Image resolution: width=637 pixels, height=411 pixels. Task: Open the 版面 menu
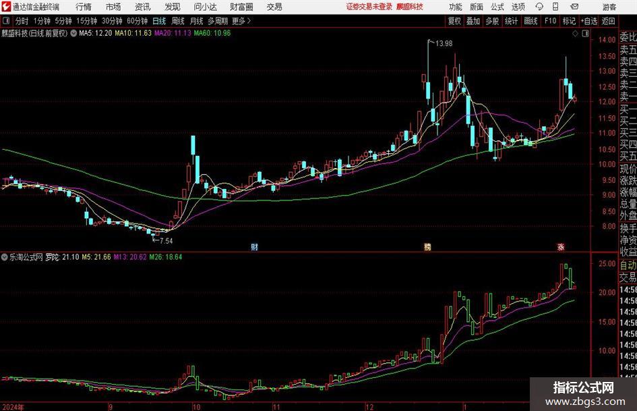click(x=477, y=7)
